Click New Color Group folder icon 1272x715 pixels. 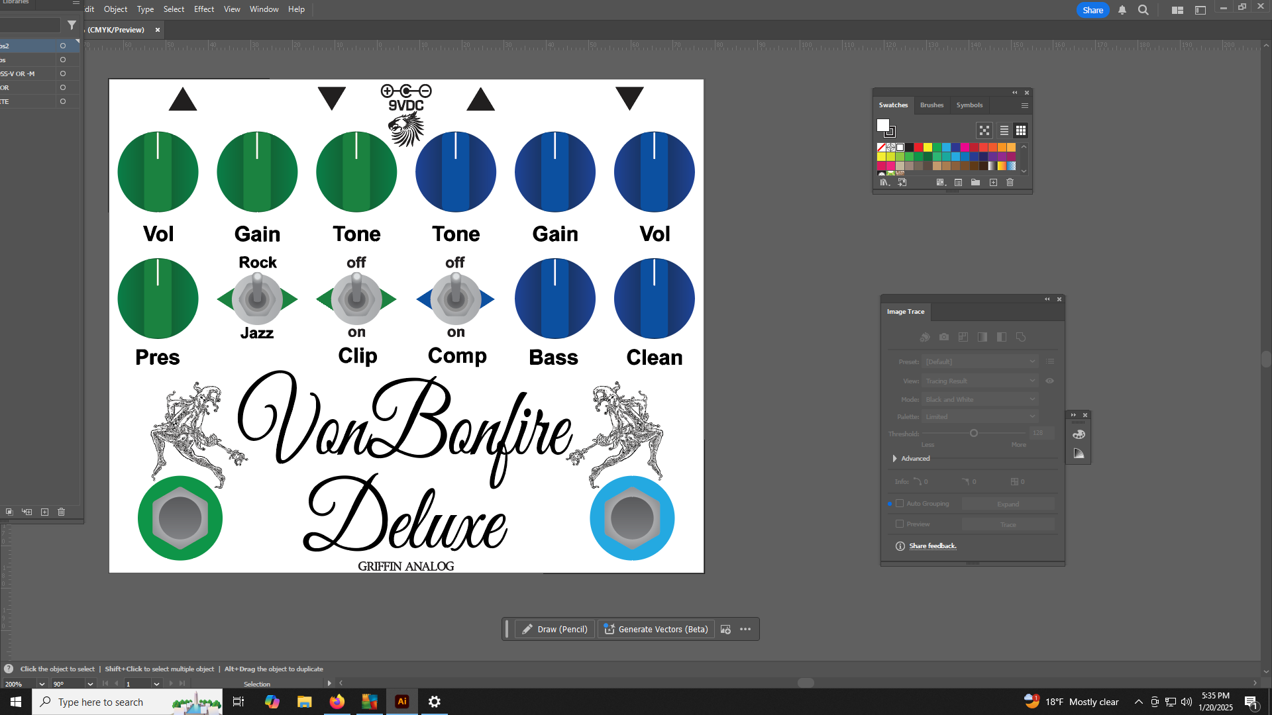(975, 183)
